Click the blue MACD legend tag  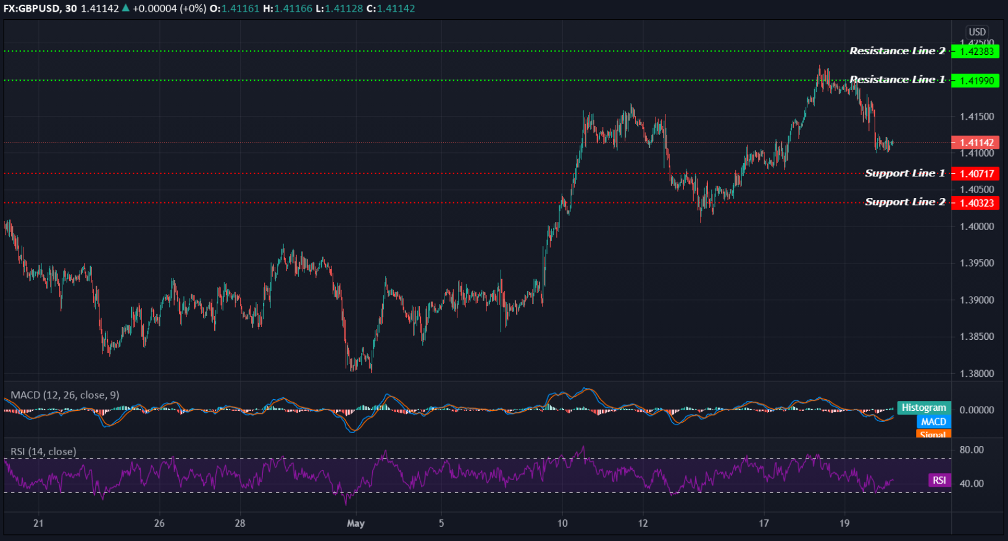pos(934,422)
